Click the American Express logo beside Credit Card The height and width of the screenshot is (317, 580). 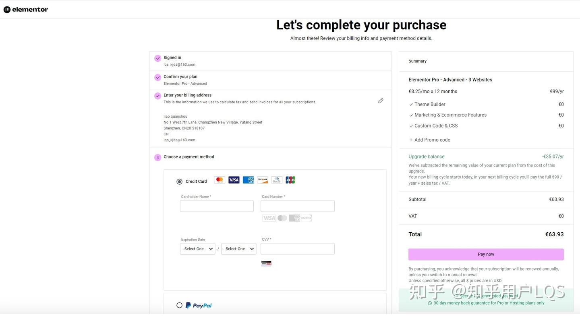(248, 180)
